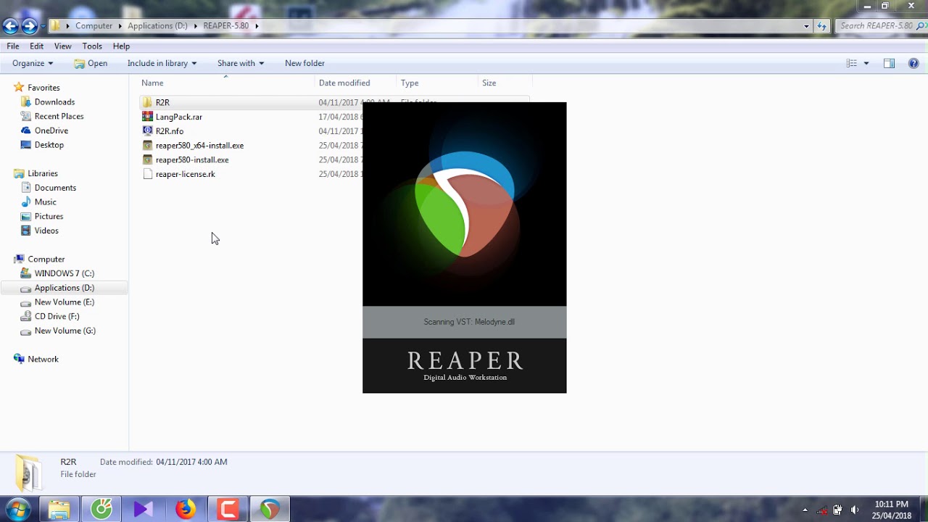Select the LangPack.rar archive icon

pos(147,117)
